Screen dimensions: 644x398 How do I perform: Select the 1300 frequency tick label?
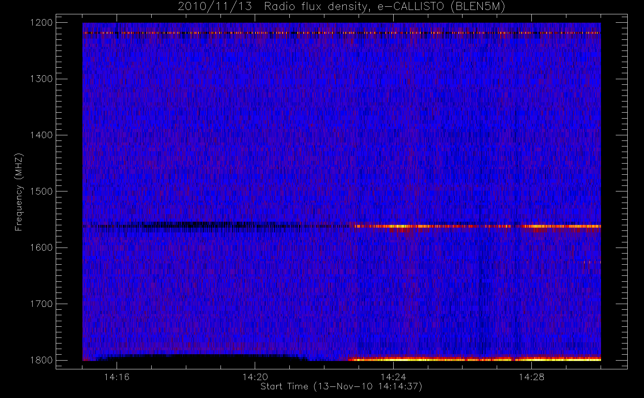click(41, 79)
